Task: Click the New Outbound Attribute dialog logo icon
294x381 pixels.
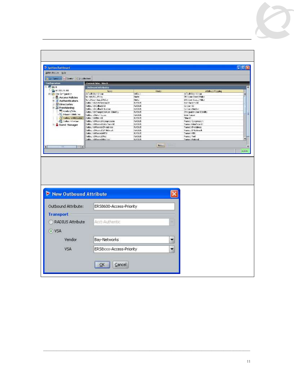Action: [48, 194]
